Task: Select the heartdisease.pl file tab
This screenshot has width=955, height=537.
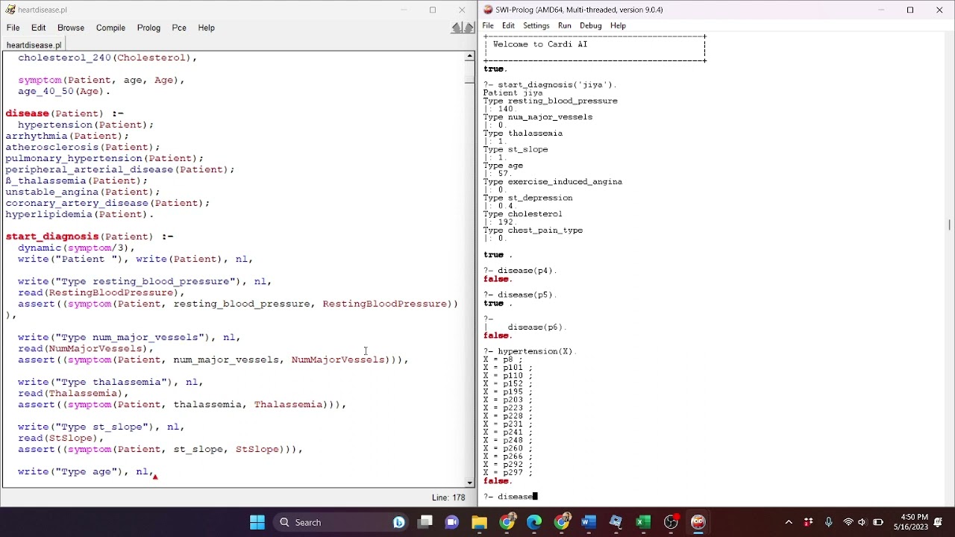Action: click(x=34, y=45)
